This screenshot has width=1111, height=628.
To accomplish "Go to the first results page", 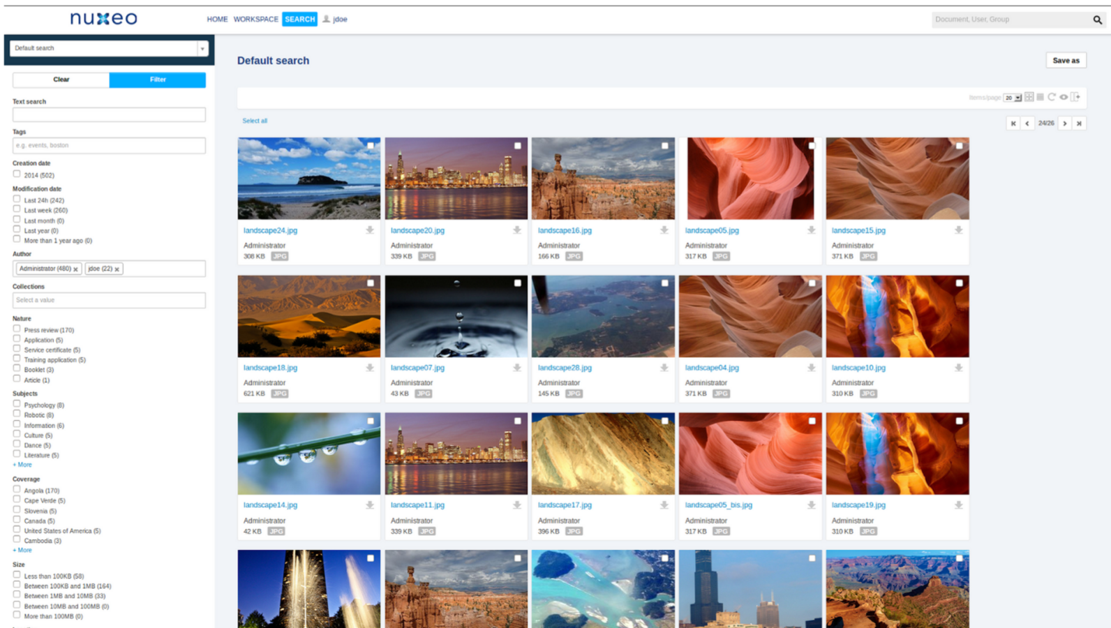I will (1013, 124).
